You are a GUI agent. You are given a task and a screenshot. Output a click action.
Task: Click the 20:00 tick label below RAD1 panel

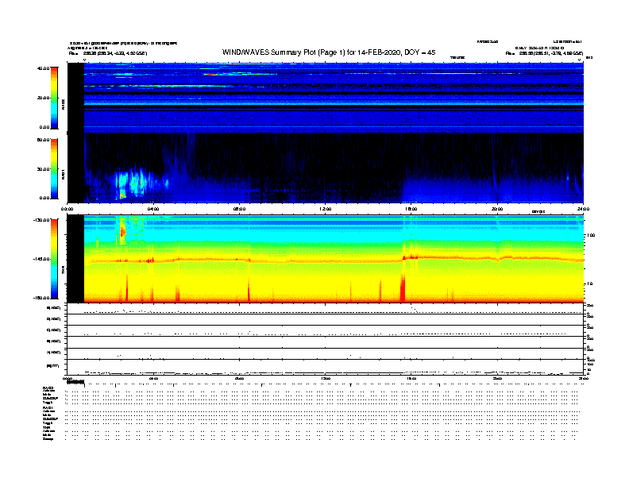click(497, 209)
